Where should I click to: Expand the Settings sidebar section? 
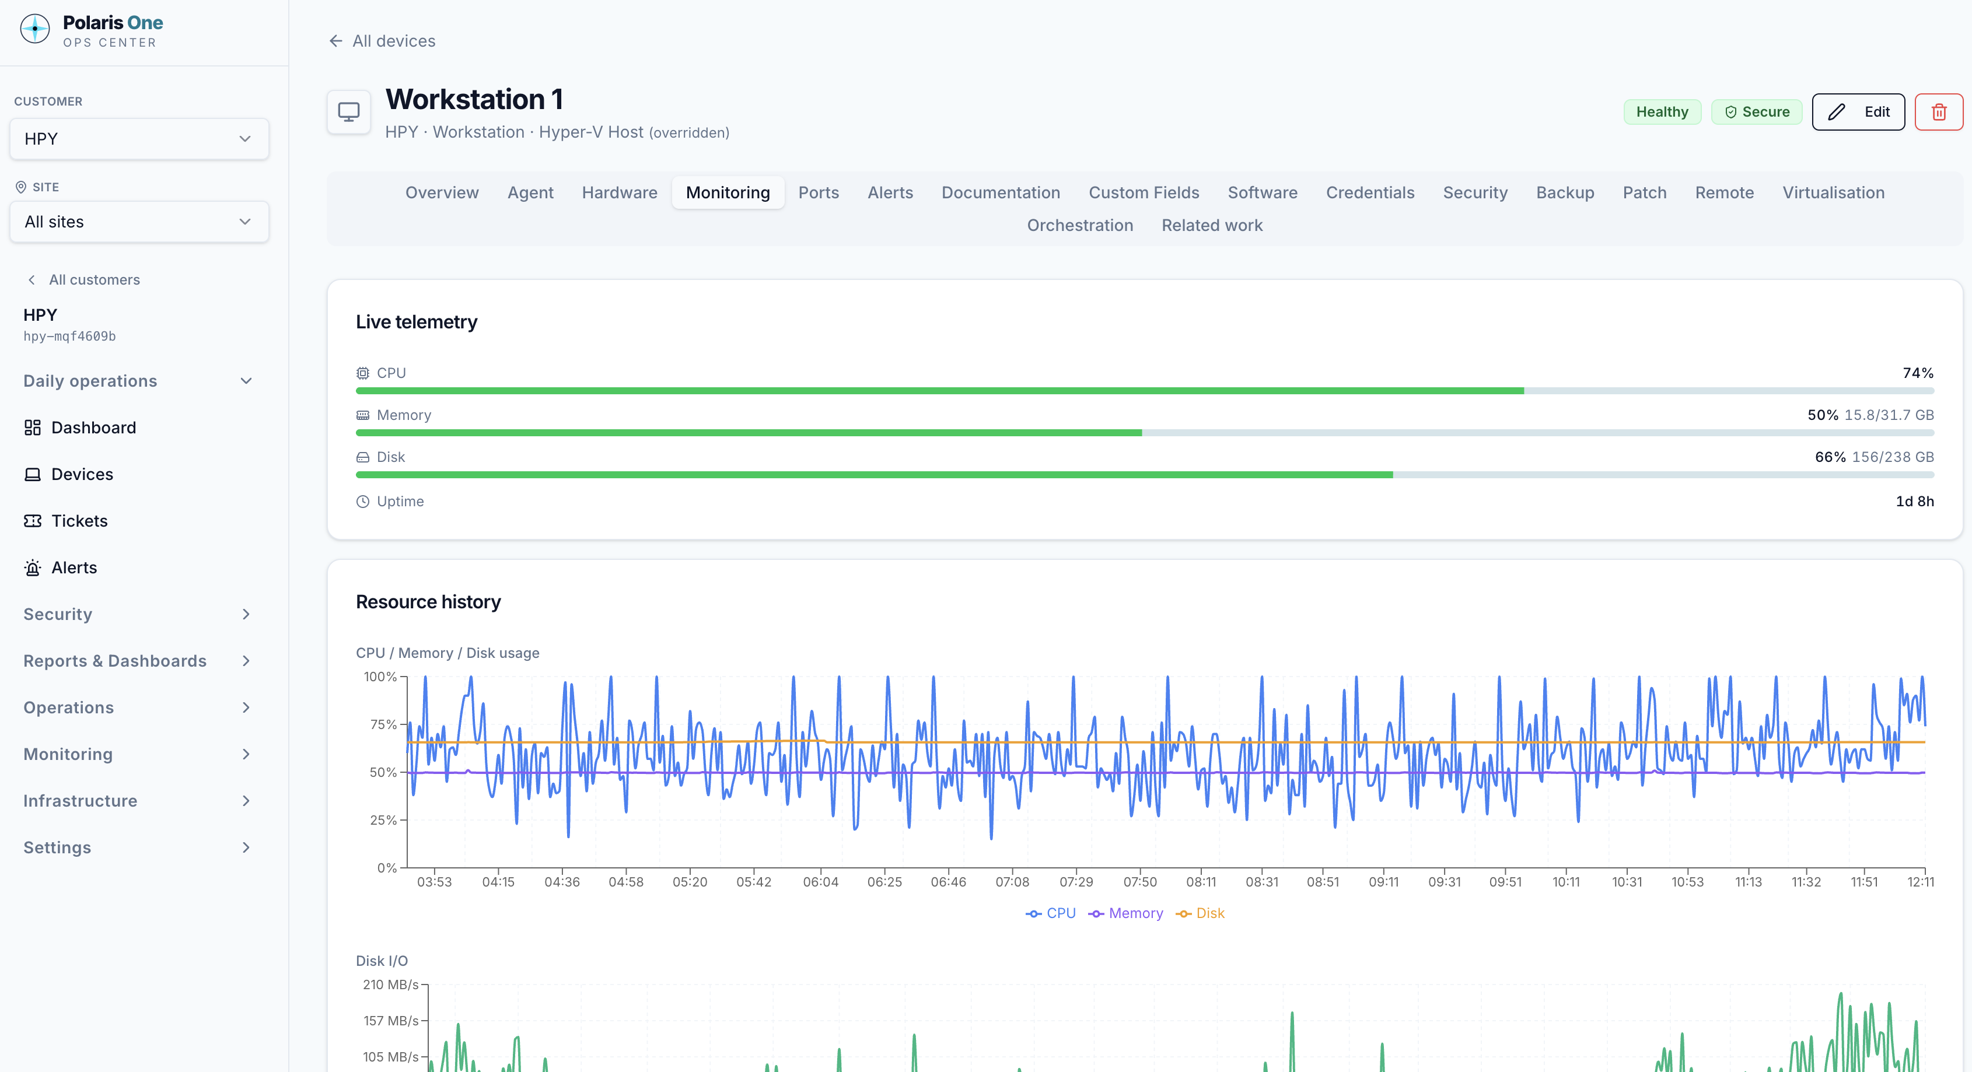click(139, 848)
